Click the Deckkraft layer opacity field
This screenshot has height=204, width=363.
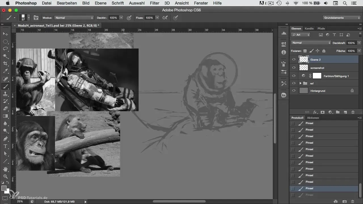click(351, 43)
